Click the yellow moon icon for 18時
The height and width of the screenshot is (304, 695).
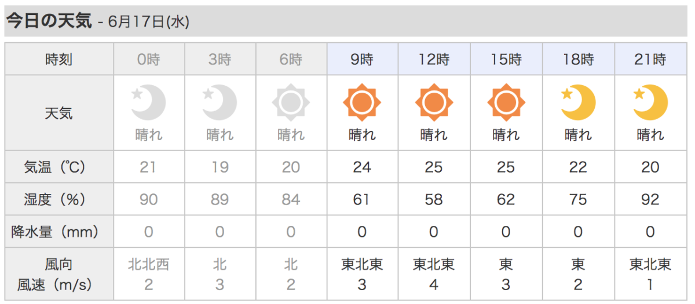pos(578,102)
